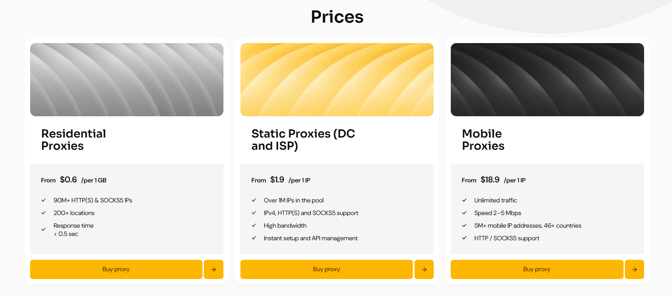Click arrow icon next to Residential Buy proxy
Image resolution: width=672 pixels, height=296 pixels.
213,269
